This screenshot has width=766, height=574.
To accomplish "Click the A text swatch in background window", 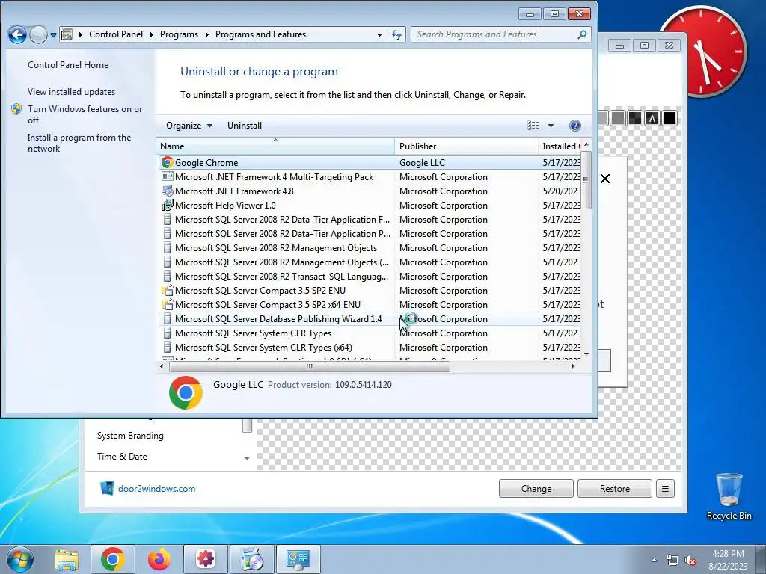I will [652, 118].
